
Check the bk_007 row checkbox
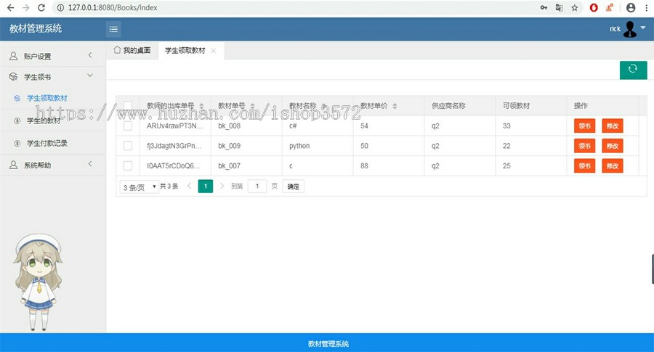coord(128,165)
